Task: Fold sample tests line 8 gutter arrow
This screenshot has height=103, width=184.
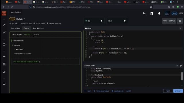Action: click(x=88, y=79)
